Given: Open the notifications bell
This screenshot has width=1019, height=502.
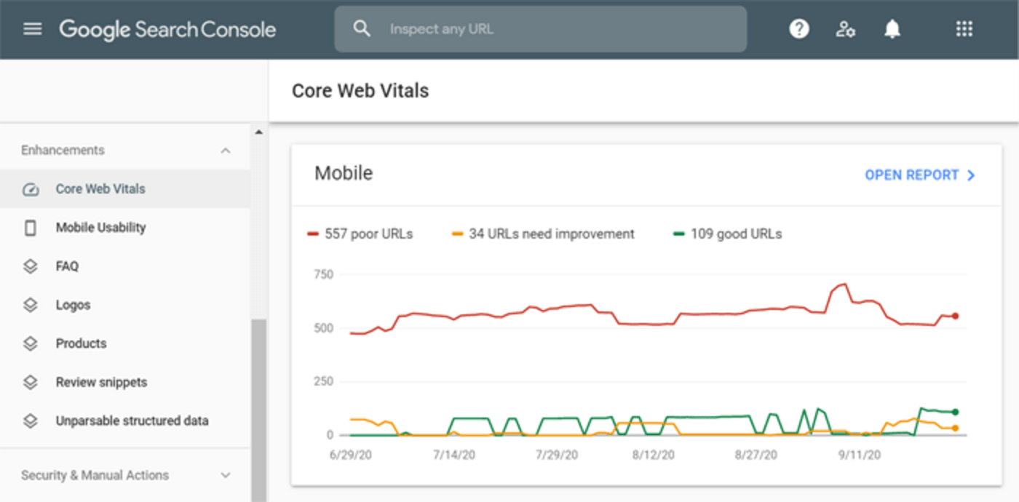Looking at the screenshot, I should (x=892, y=29).
